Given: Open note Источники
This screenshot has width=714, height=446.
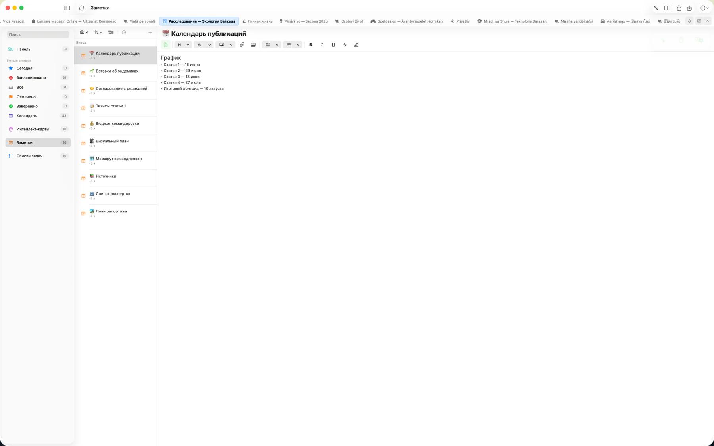Looking at the screenshot, I should (x=115, y=178).
